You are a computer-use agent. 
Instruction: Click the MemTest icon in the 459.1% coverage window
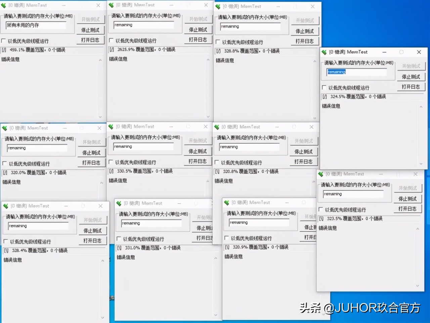[x=4, y=5]
